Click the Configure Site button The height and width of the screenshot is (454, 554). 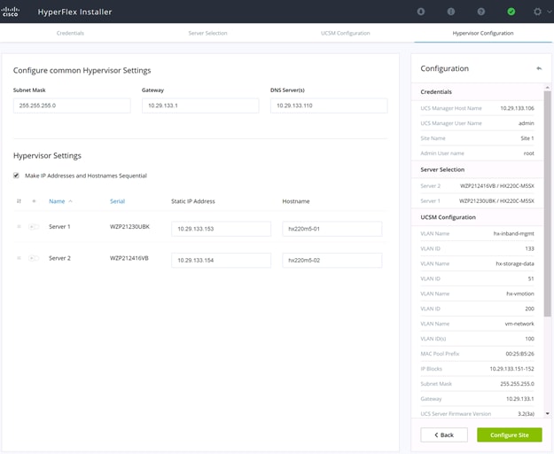pos(509,434)
